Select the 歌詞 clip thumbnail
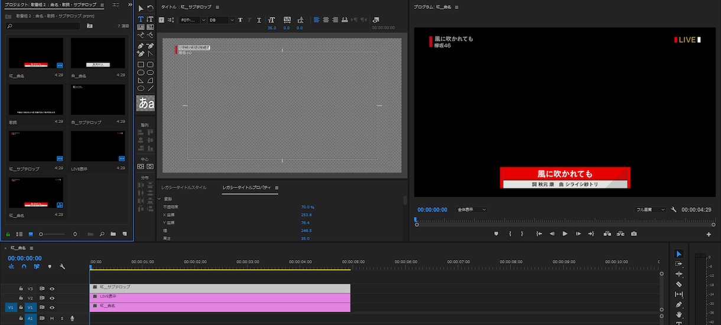Image resolution: width=721 pixels, height=325 pixels. click(x=36, y=99)
